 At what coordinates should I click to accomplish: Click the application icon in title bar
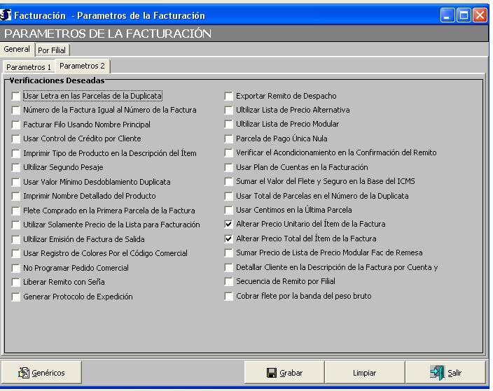7,15
